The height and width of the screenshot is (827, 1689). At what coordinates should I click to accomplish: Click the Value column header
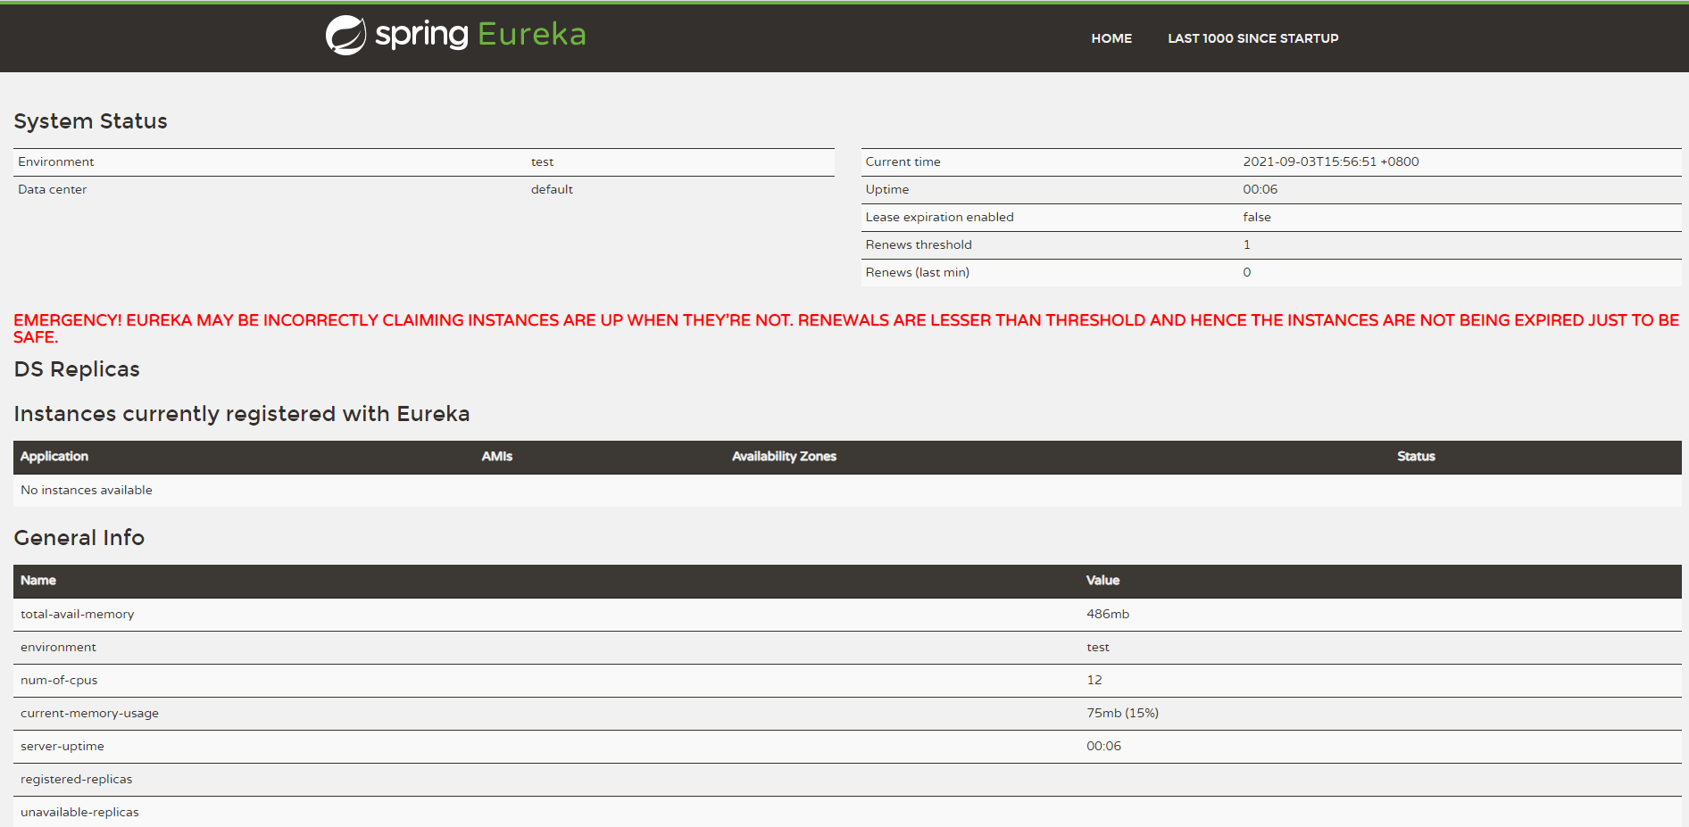[1102, 580]
